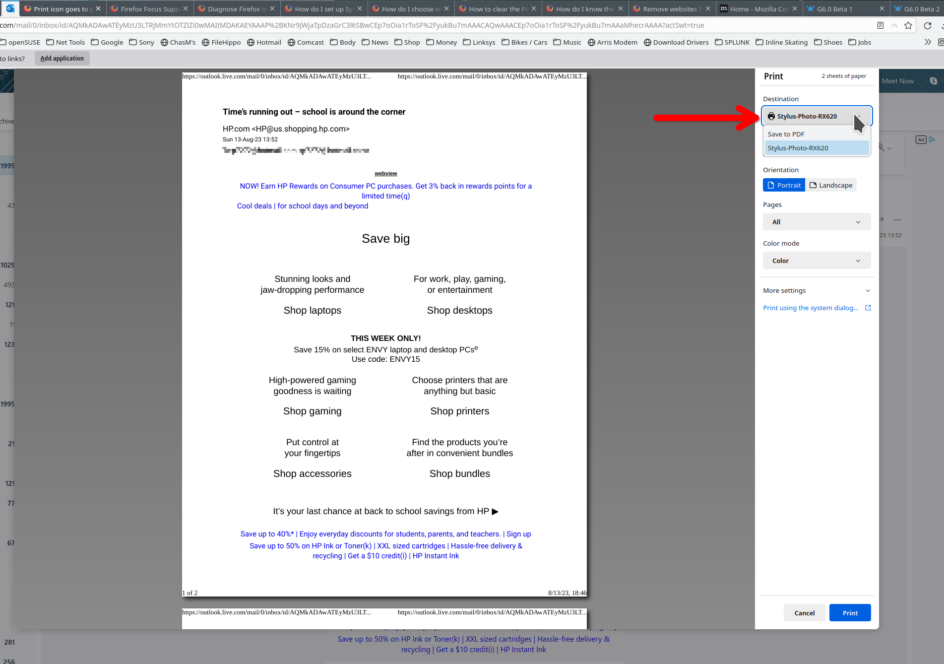Switch to 'How to clear the Fi' tab

(498, 8)
